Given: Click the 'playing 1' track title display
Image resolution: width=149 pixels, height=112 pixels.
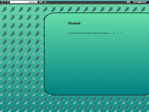Looking at the screenshot, I should [24, 2].
